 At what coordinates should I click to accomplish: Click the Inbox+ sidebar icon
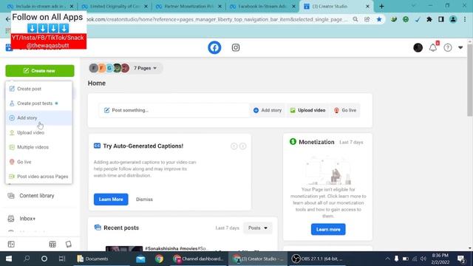click(x=11, y=219)
